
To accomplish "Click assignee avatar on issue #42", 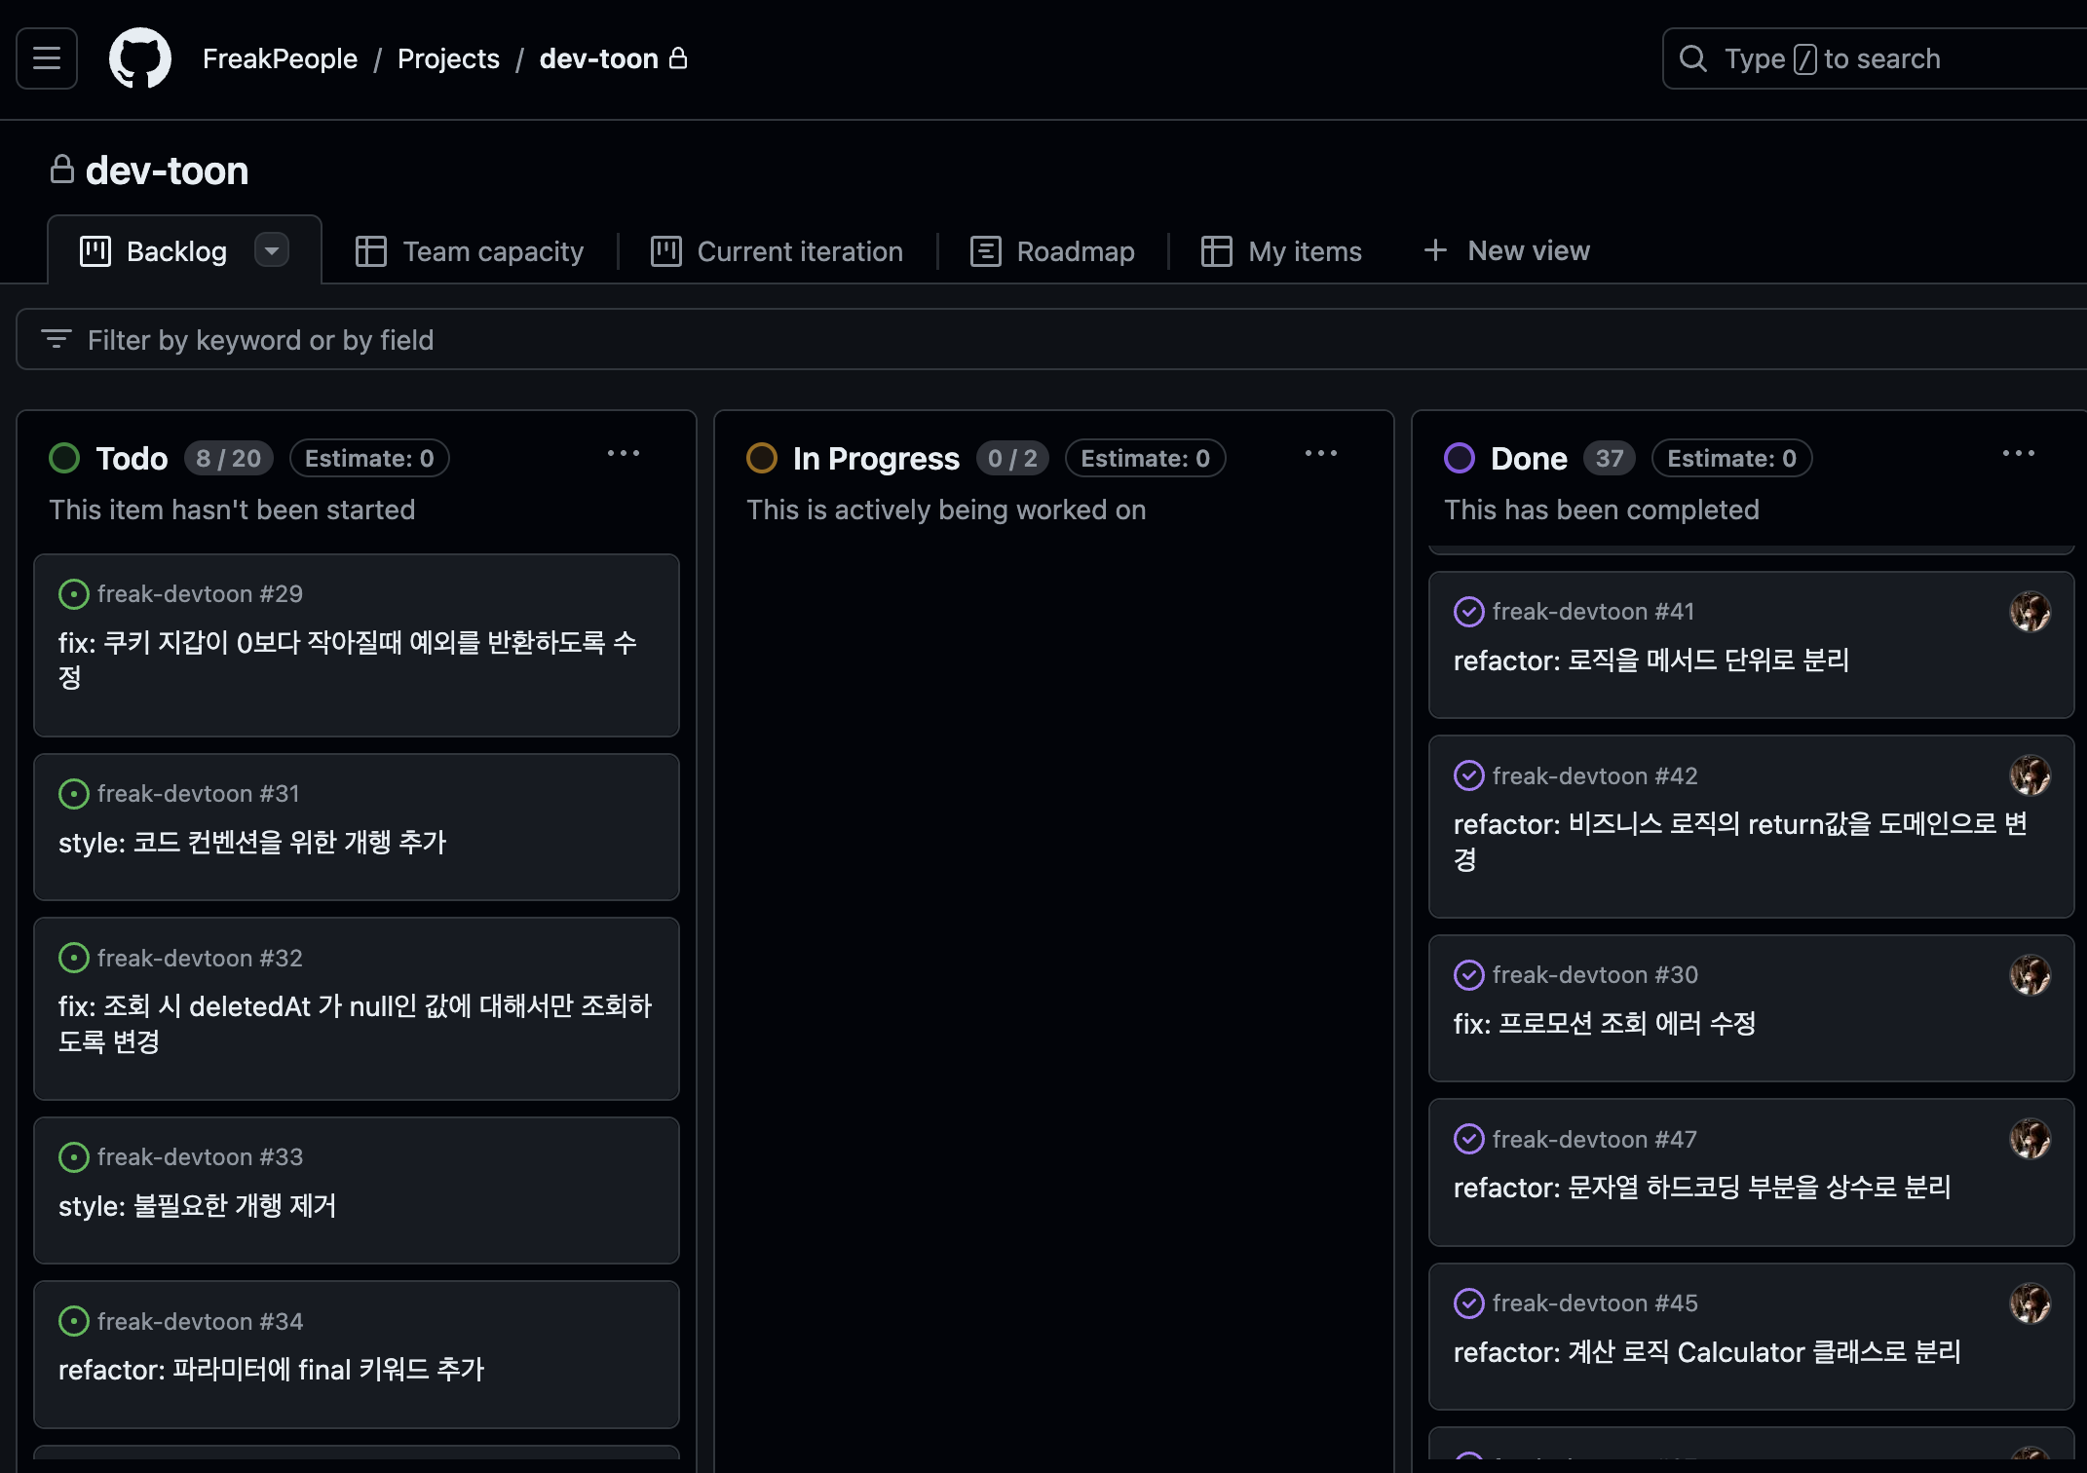I will point(2030,776).
